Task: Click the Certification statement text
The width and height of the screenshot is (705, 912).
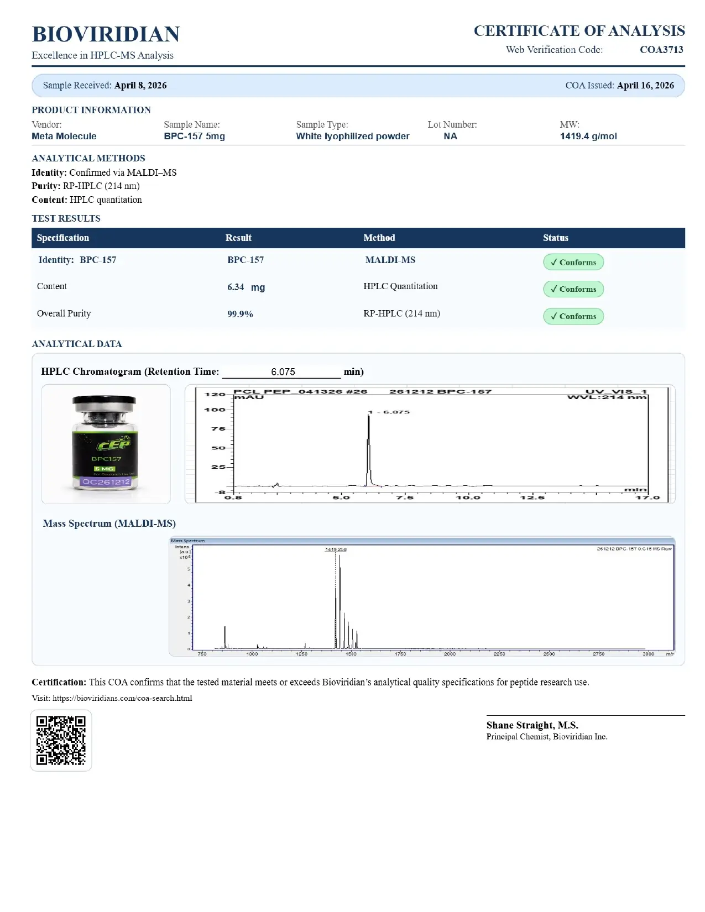Action: click(x=310, y=682)
